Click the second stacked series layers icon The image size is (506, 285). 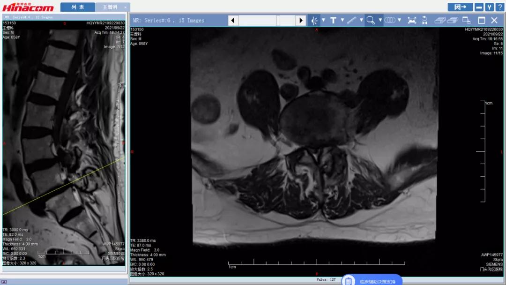pyautogui.click(x=453, y=20)
